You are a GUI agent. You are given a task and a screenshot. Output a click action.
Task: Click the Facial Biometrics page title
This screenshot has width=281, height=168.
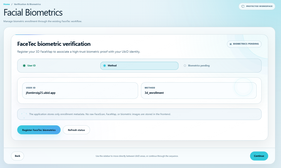[33, 12]
